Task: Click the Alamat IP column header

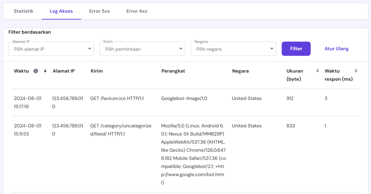Action: pyautogui.click(x=64, y=71)
